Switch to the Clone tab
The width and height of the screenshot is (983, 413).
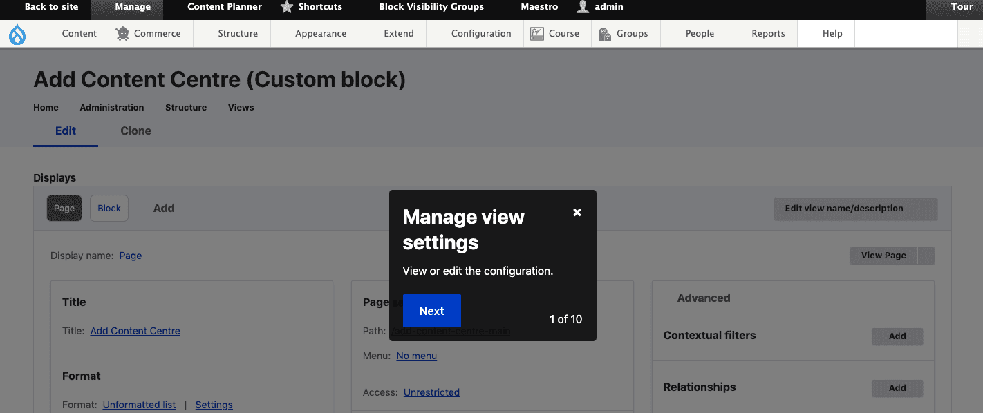135,131
